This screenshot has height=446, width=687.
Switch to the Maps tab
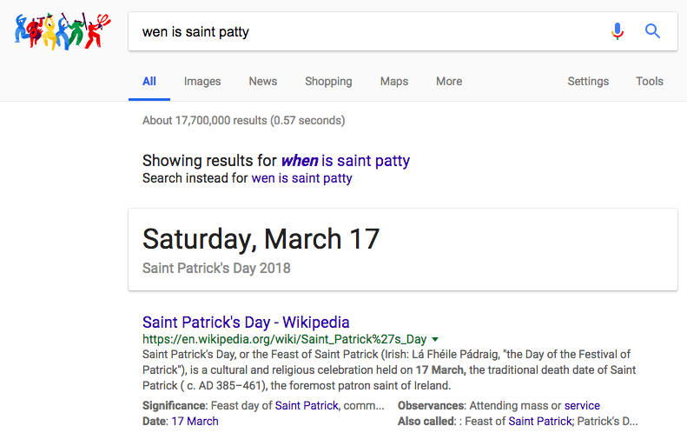pyautogui.click(x=394, y=81)
